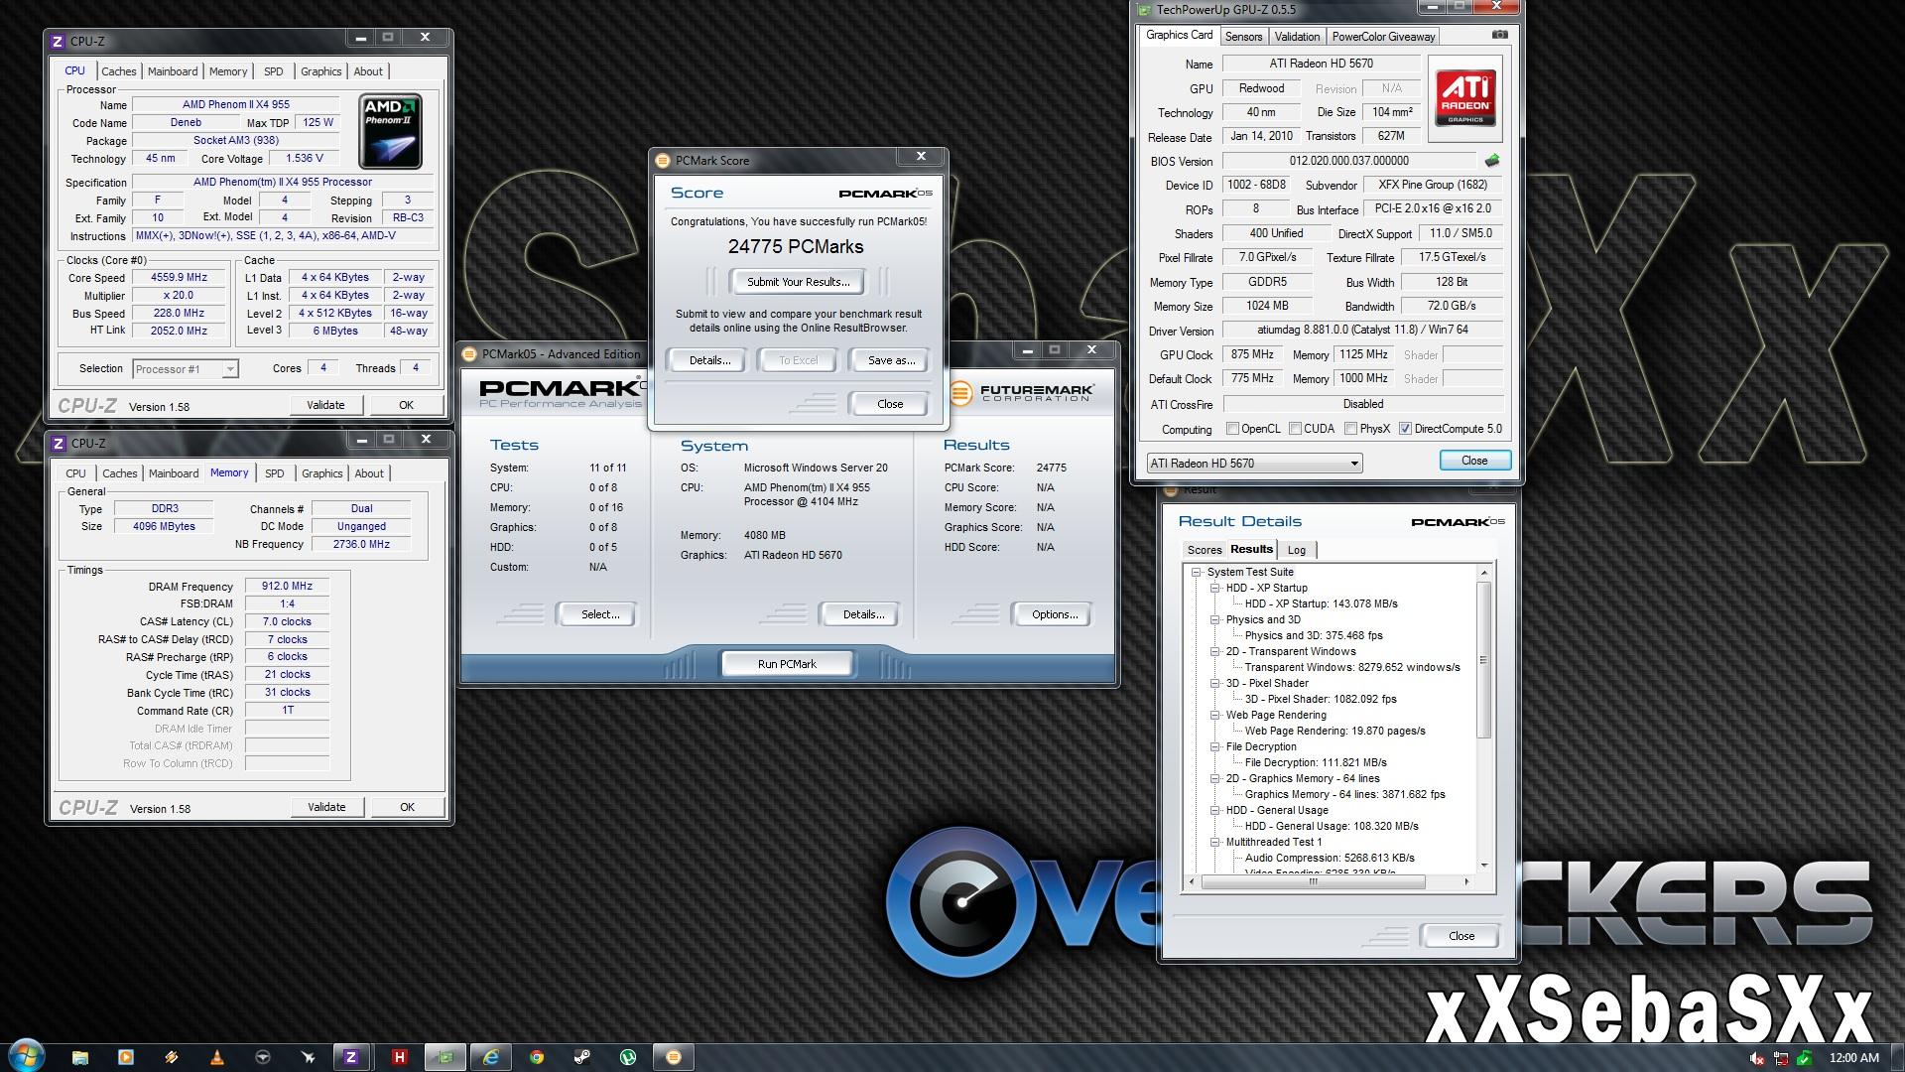Click the scroll-down arrow in the results tree

[1484, 865]
